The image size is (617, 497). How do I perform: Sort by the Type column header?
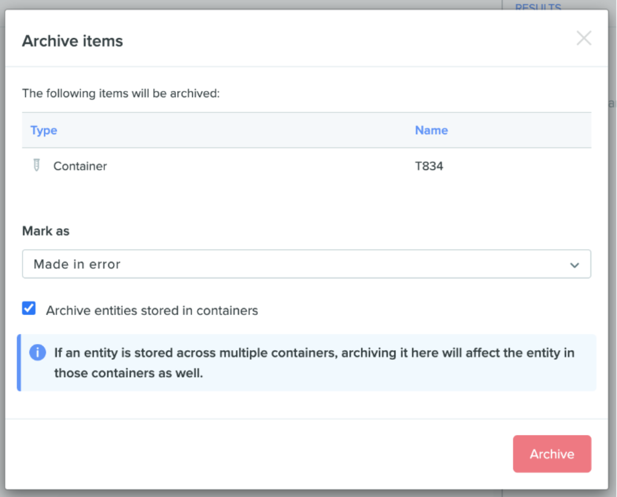tap(44, 130)
